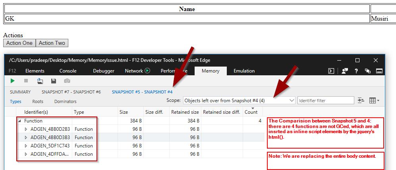The height and width of the screenshot is (170, 396).
Task: Click the Count value 4
Action: tap(260, 121)
